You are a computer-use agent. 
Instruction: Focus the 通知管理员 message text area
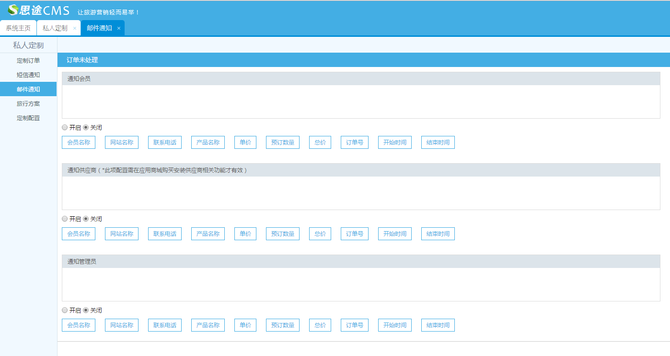click(361, 284)
